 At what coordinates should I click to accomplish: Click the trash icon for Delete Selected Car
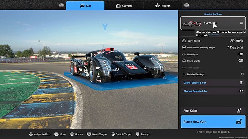point(241,83)
